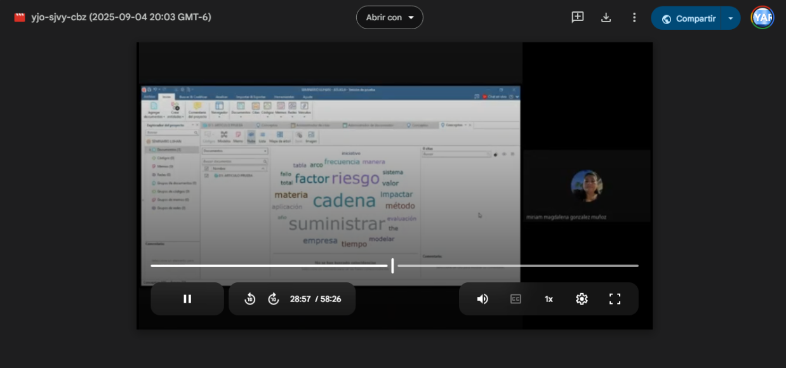
Task: Pause the video playback
Action: tap(187, 299)
